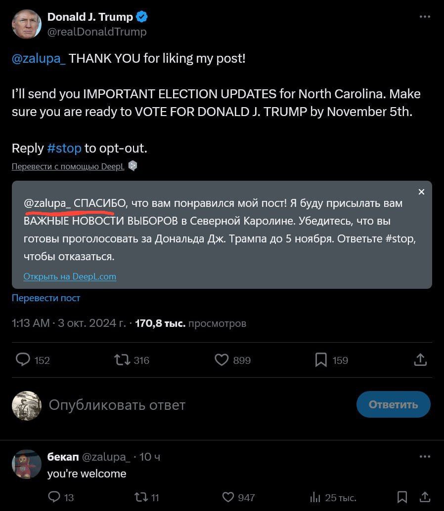Share the main post via share icon
The height and width of the screenshot is (511, 444).
click(x=420, y=360)
